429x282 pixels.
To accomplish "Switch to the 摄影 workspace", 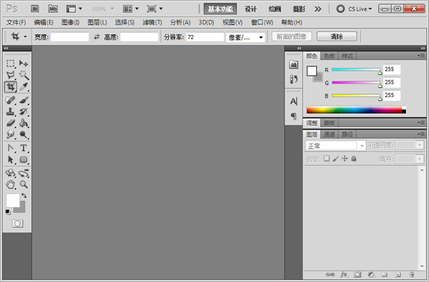I will tap(299, 9).
